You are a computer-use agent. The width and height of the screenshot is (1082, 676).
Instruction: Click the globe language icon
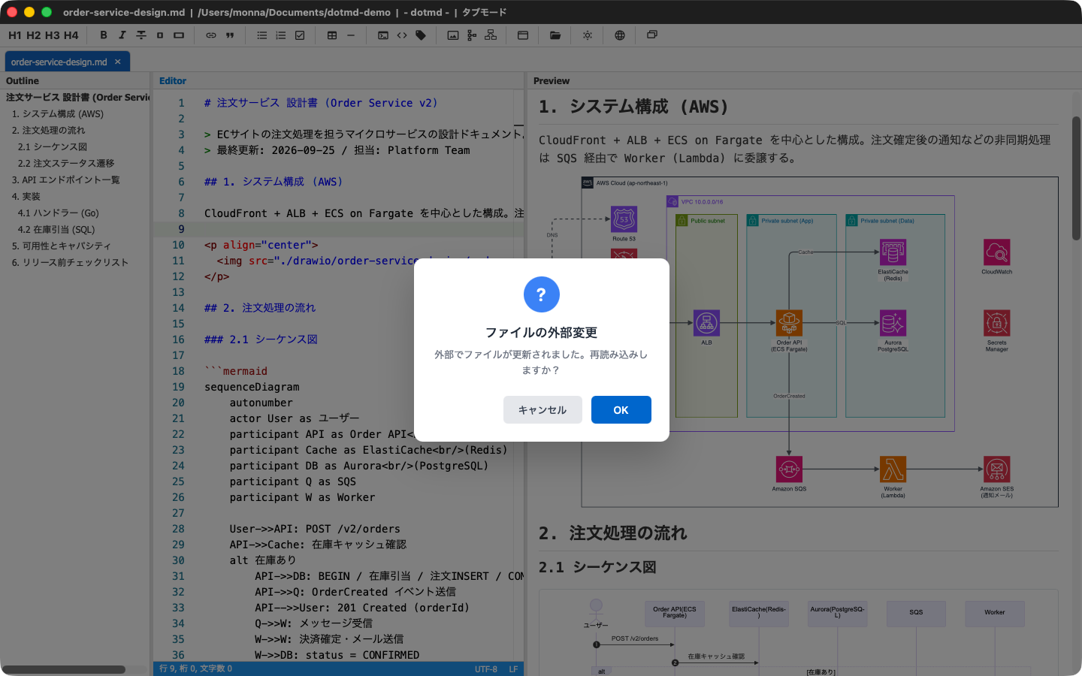tap(620, 35)
